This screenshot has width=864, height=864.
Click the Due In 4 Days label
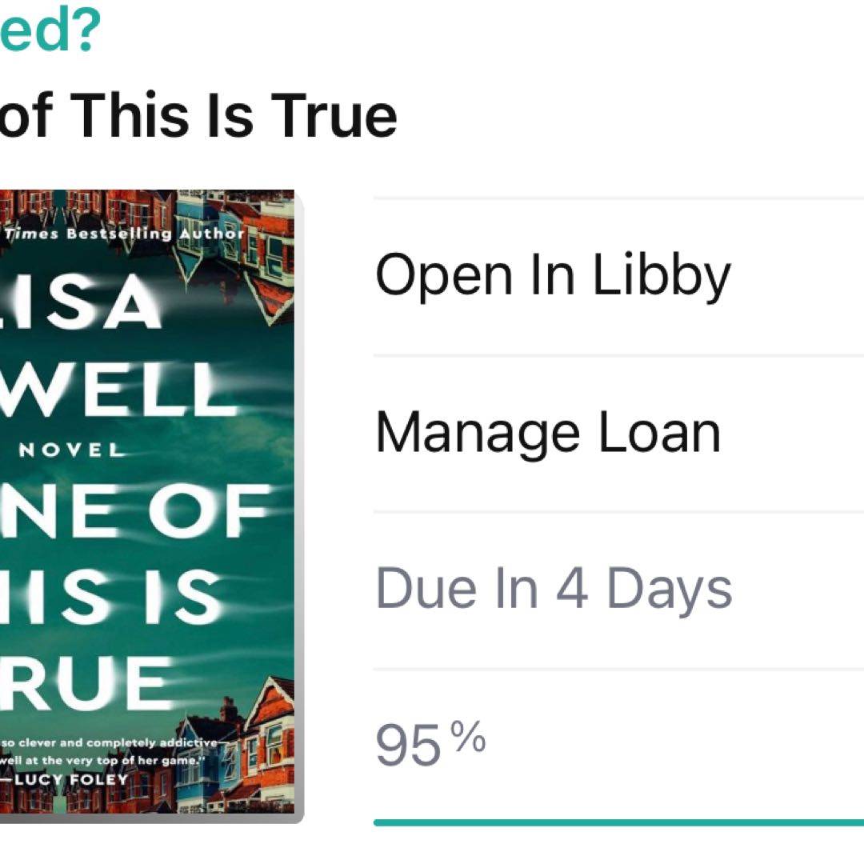coord(554,590)
